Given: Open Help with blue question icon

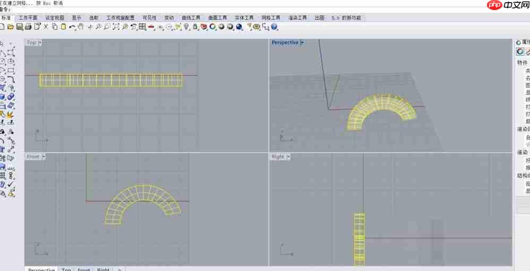Looking at the screenshot, I should [274, 27].
